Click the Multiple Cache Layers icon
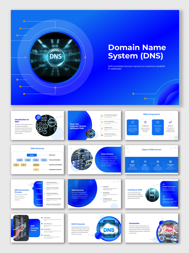Screen dimensions: 189x253 coord(164,184)
